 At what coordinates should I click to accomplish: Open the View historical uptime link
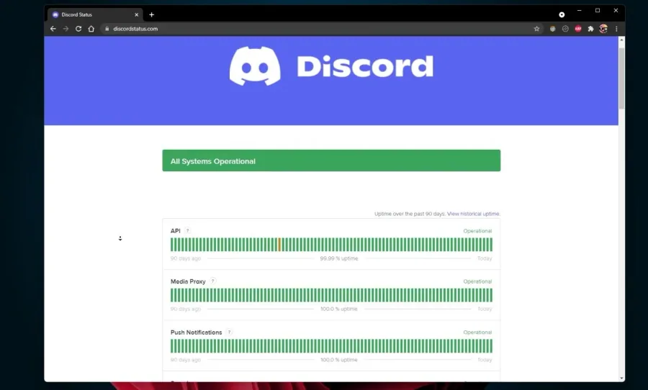[473, 214]
